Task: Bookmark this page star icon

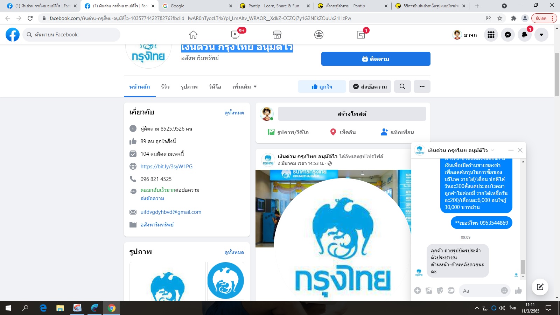Action: point(500,18)
